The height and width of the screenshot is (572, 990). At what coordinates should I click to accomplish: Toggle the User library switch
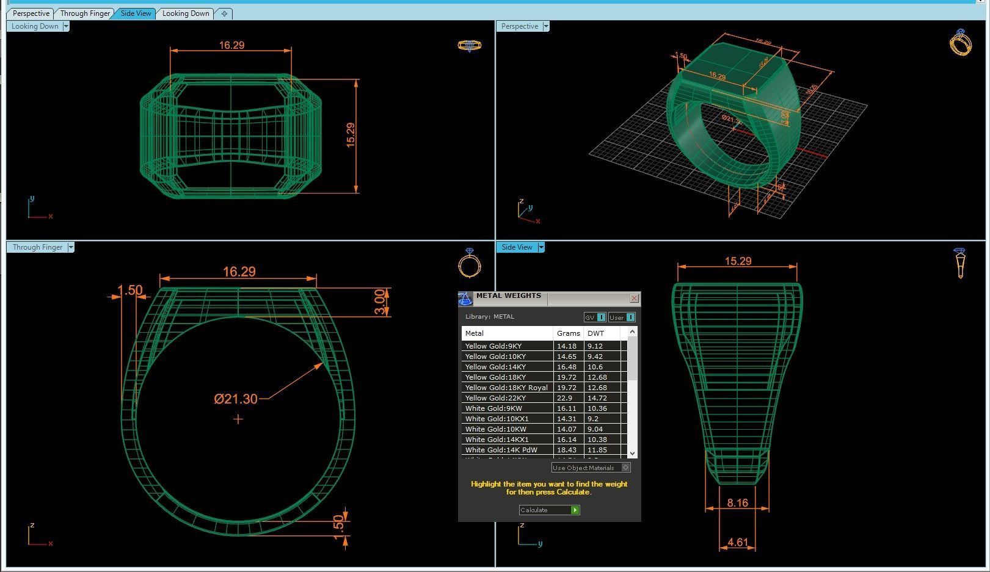pyautogui.click(x=622, y=317)
